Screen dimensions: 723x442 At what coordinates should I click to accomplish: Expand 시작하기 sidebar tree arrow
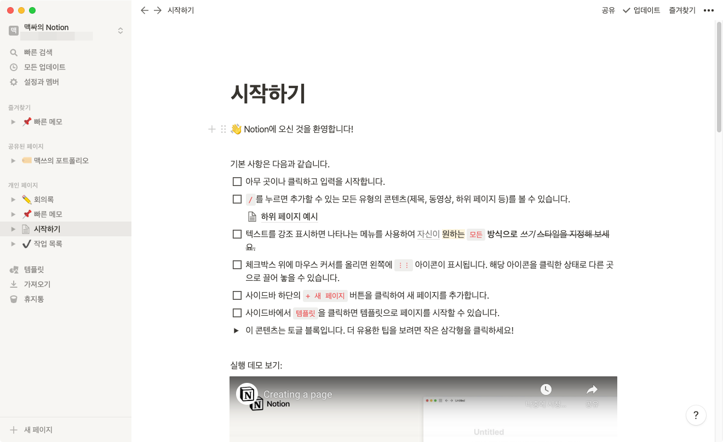click(x=13, y=229)
